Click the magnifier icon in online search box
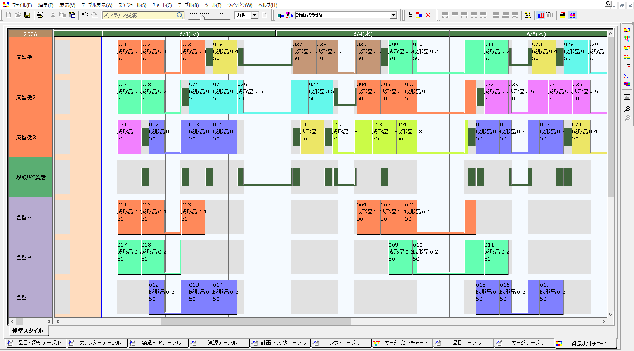The width and height of the screenshot is (634, 351). 180,15
